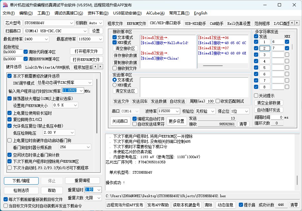302x211 pixels.
Task: Open the 资料下载(D) menu
Action: pos(98,13)
